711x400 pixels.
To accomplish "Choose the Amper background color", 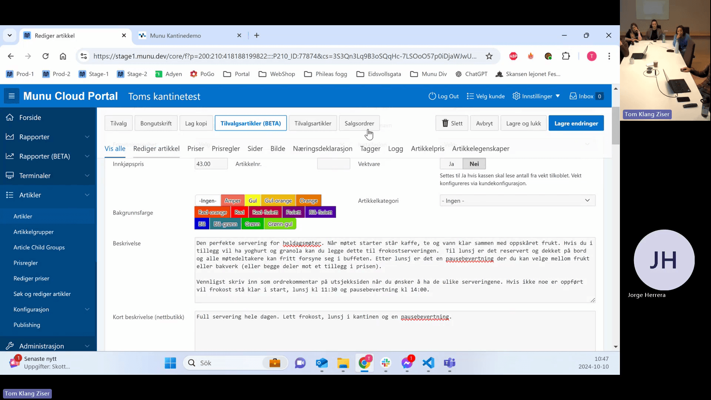I will pos(233,200).
